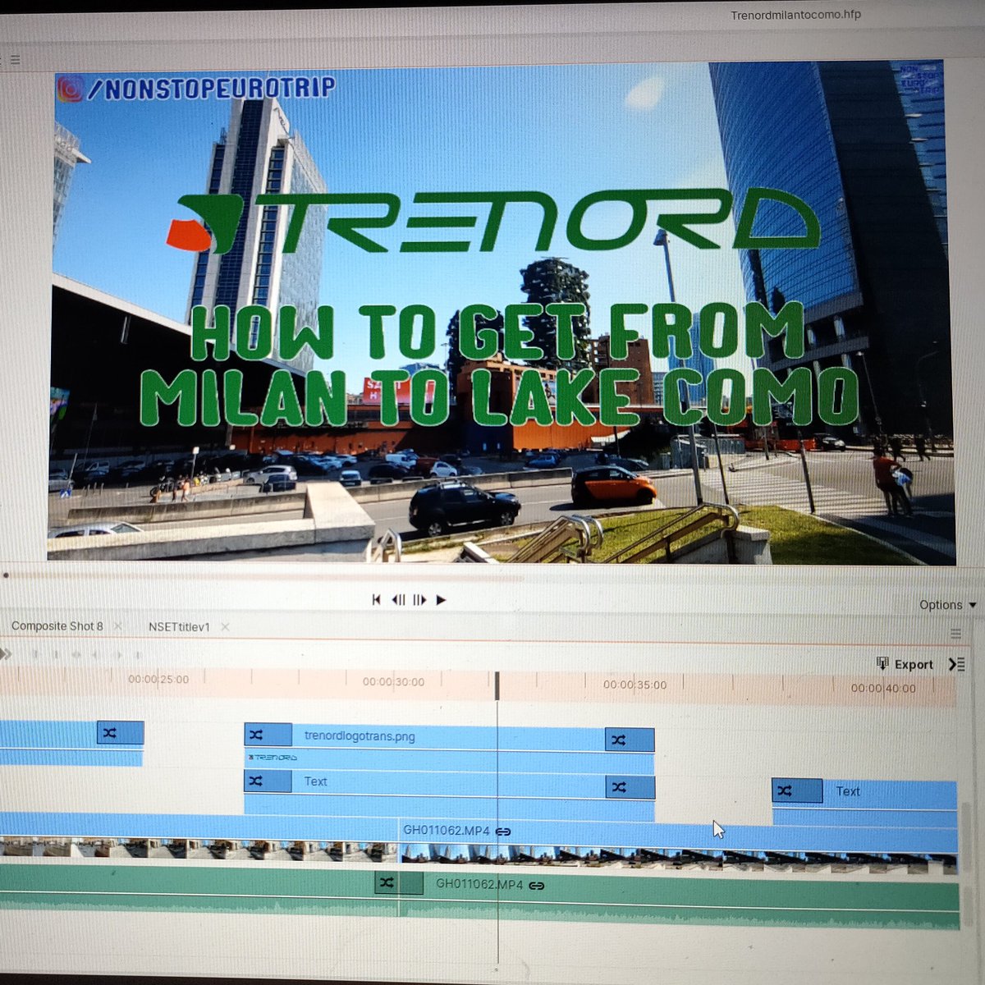The height and width of the screenshot is (985, 985).
Task: Switch to the Composite Shot 8 tab
Action: [x=57, y=626]
